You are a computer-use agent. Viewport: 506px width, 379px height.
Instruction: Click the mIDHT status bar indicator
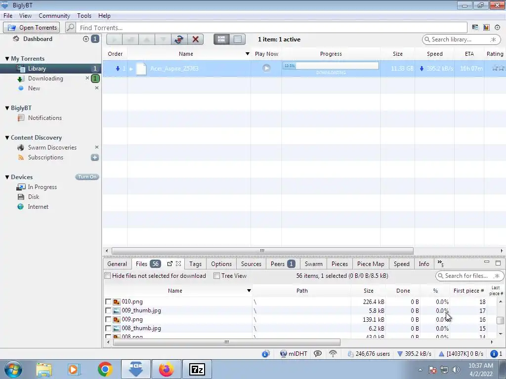point(294,354)
